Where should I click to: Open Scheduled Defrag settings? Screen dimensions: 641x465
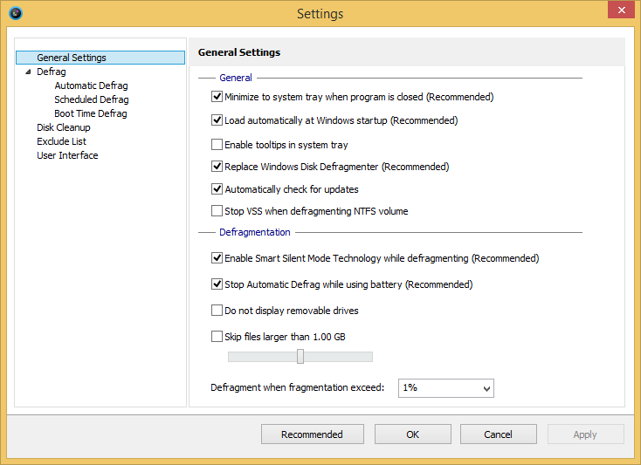pyautogui.click(x=91, y=99)
